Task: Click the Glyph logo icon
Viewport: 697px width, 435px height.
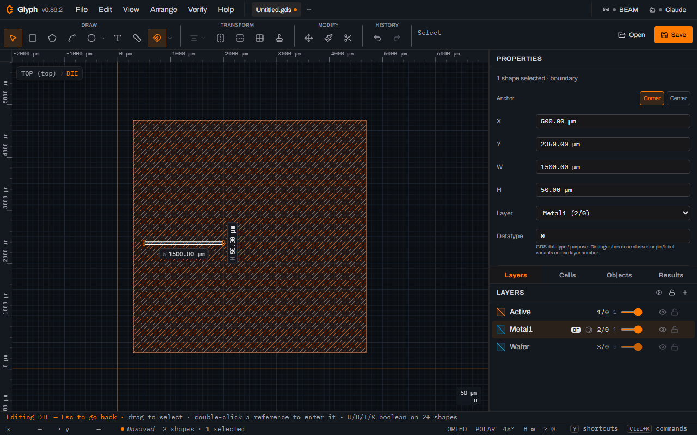Action: [x=10, y=9]
